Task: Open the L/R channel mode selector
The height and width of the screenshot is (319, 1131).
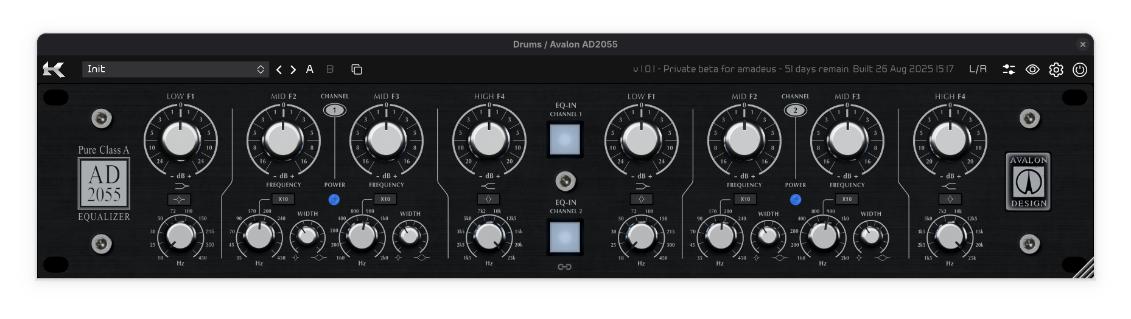Action: point(978,69)
